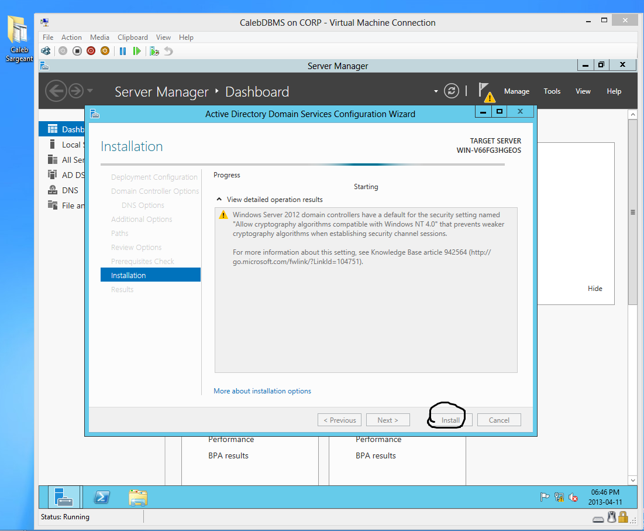Open dropdown arrow beside refresh icon
This screenshot has width=644, height=531.
pyautogui.click(x=436, y=91)
